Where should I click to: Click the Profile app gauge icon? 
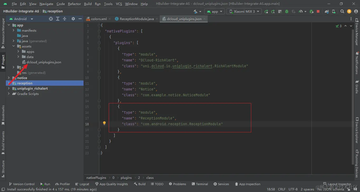coord(300,11)
